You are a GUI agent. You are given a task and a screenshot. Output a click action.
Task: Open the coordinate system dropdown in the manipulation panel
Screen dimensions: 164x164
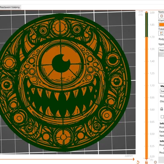(162, 91)
